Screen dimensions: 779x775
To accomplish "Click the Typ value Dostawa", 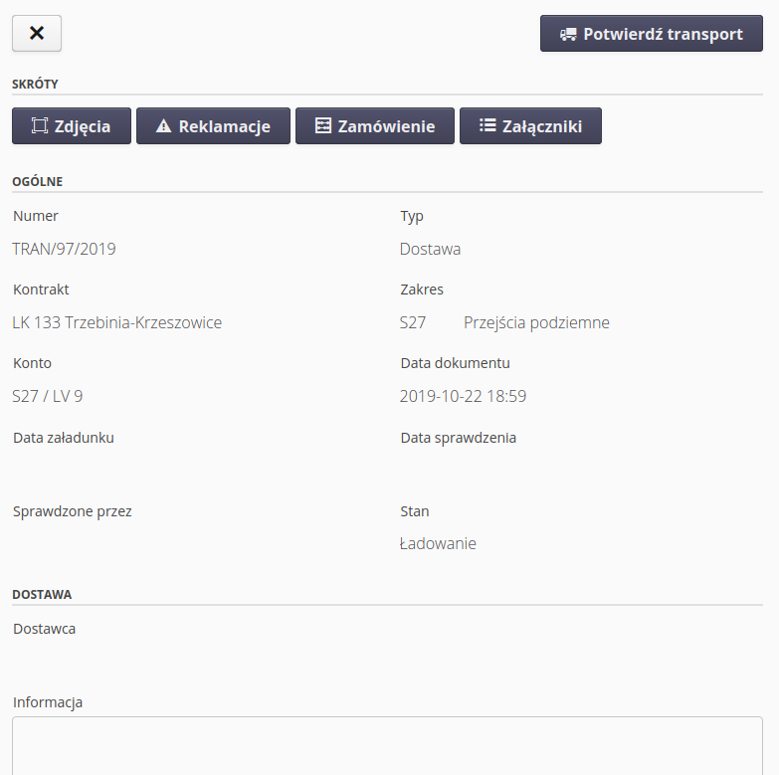I will click(x=430, y=249).
